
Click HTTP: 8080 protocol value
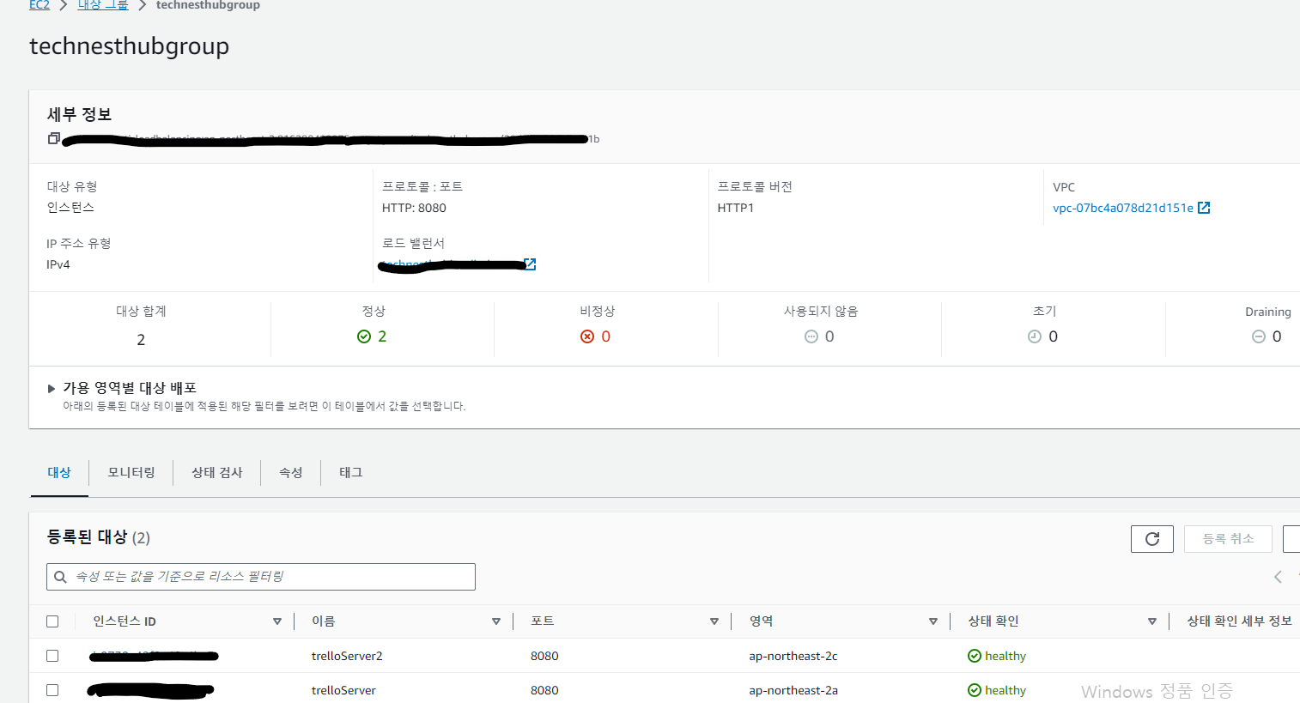pyautogui.click(x=414, y=208)
